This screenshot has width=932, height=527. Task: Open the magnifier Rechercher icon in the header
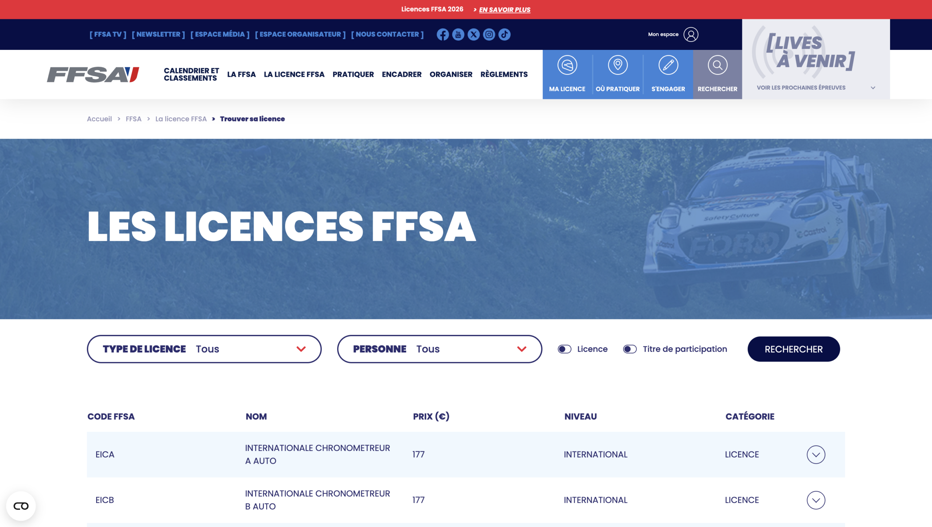coord(717,65)
